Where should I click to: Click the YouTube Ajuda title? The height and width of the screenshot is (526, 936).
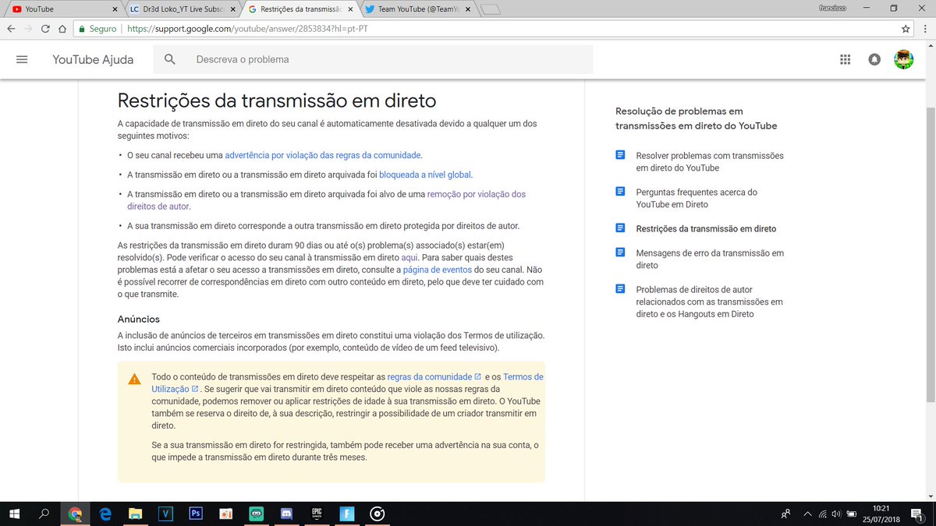(x=93, y=59)
